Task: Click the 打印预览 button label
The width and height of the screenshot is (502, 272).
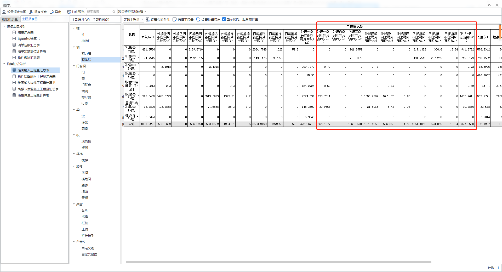Action: tap(78, 12)
